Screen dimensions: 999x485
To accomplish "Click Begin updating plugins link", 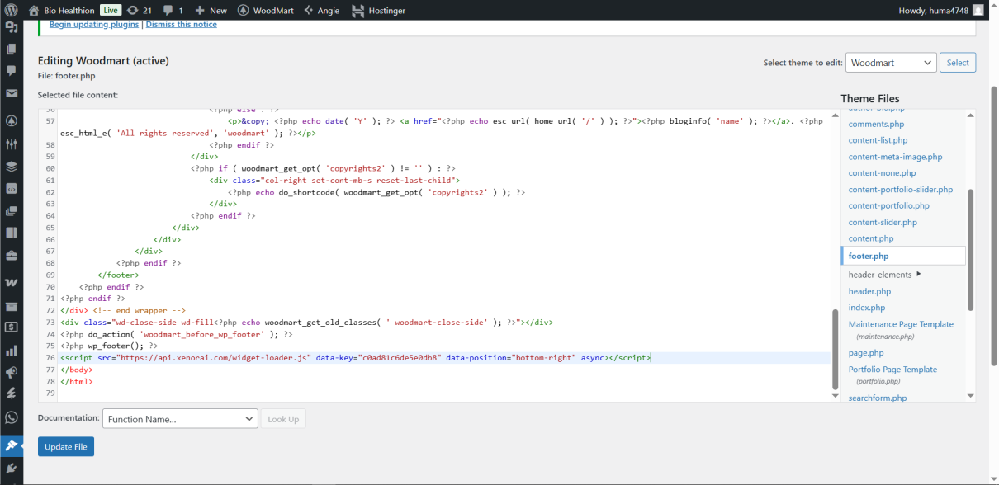I will pyautogui.click(x=94, y=25).
